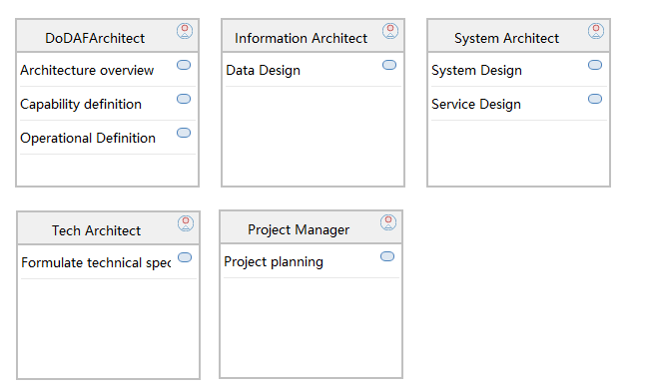
Task: Click the activity icon beside Project planning
Action: [387, 256]
